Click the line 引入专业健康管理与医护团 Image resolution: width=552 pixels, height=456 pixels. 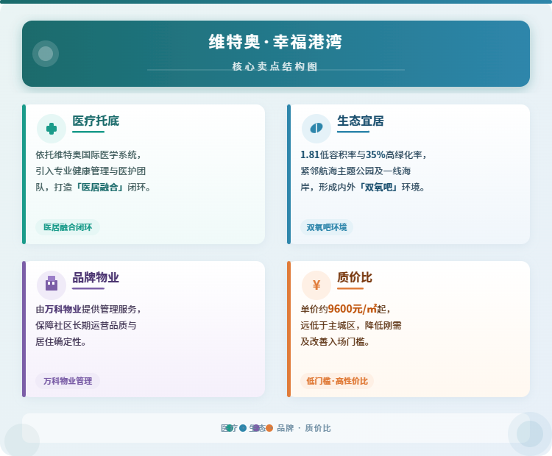tap(91, 171)
